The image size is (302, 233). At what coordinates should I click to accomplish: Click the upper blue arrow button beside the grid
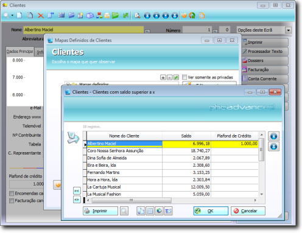273,136
